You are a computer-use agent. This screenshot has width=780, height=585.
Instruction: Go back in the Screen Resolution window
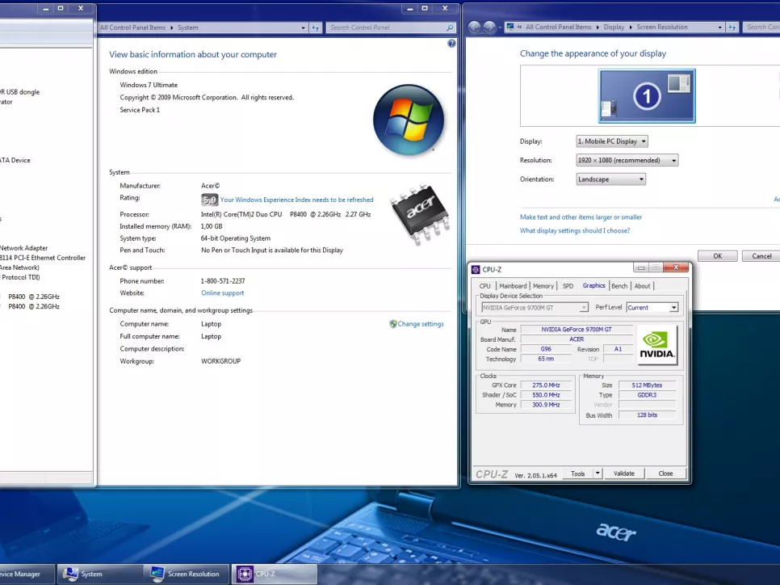(x=474, y=27)
